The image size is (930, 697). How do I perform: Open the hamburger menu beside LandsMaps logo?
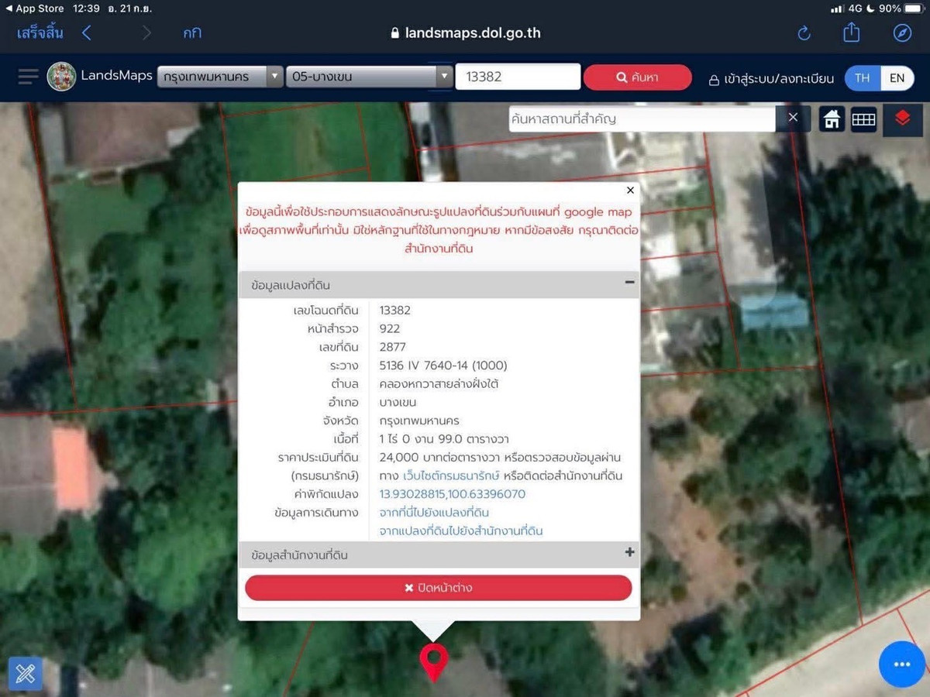tap(28, 77)
